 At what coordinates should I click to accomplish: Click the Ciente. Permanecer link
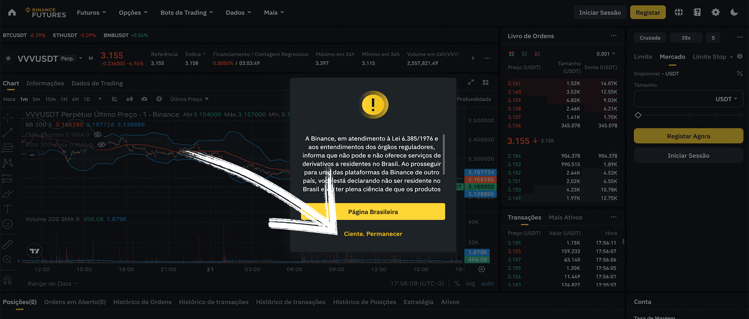373,234
